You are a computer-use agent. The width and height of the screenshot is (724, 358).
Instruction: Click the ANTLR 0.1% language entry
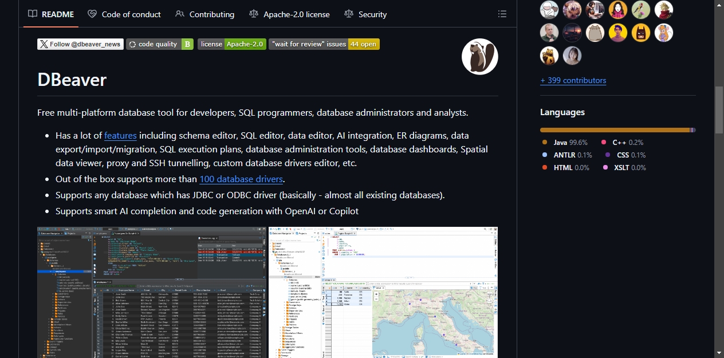(x=567, y=155)
